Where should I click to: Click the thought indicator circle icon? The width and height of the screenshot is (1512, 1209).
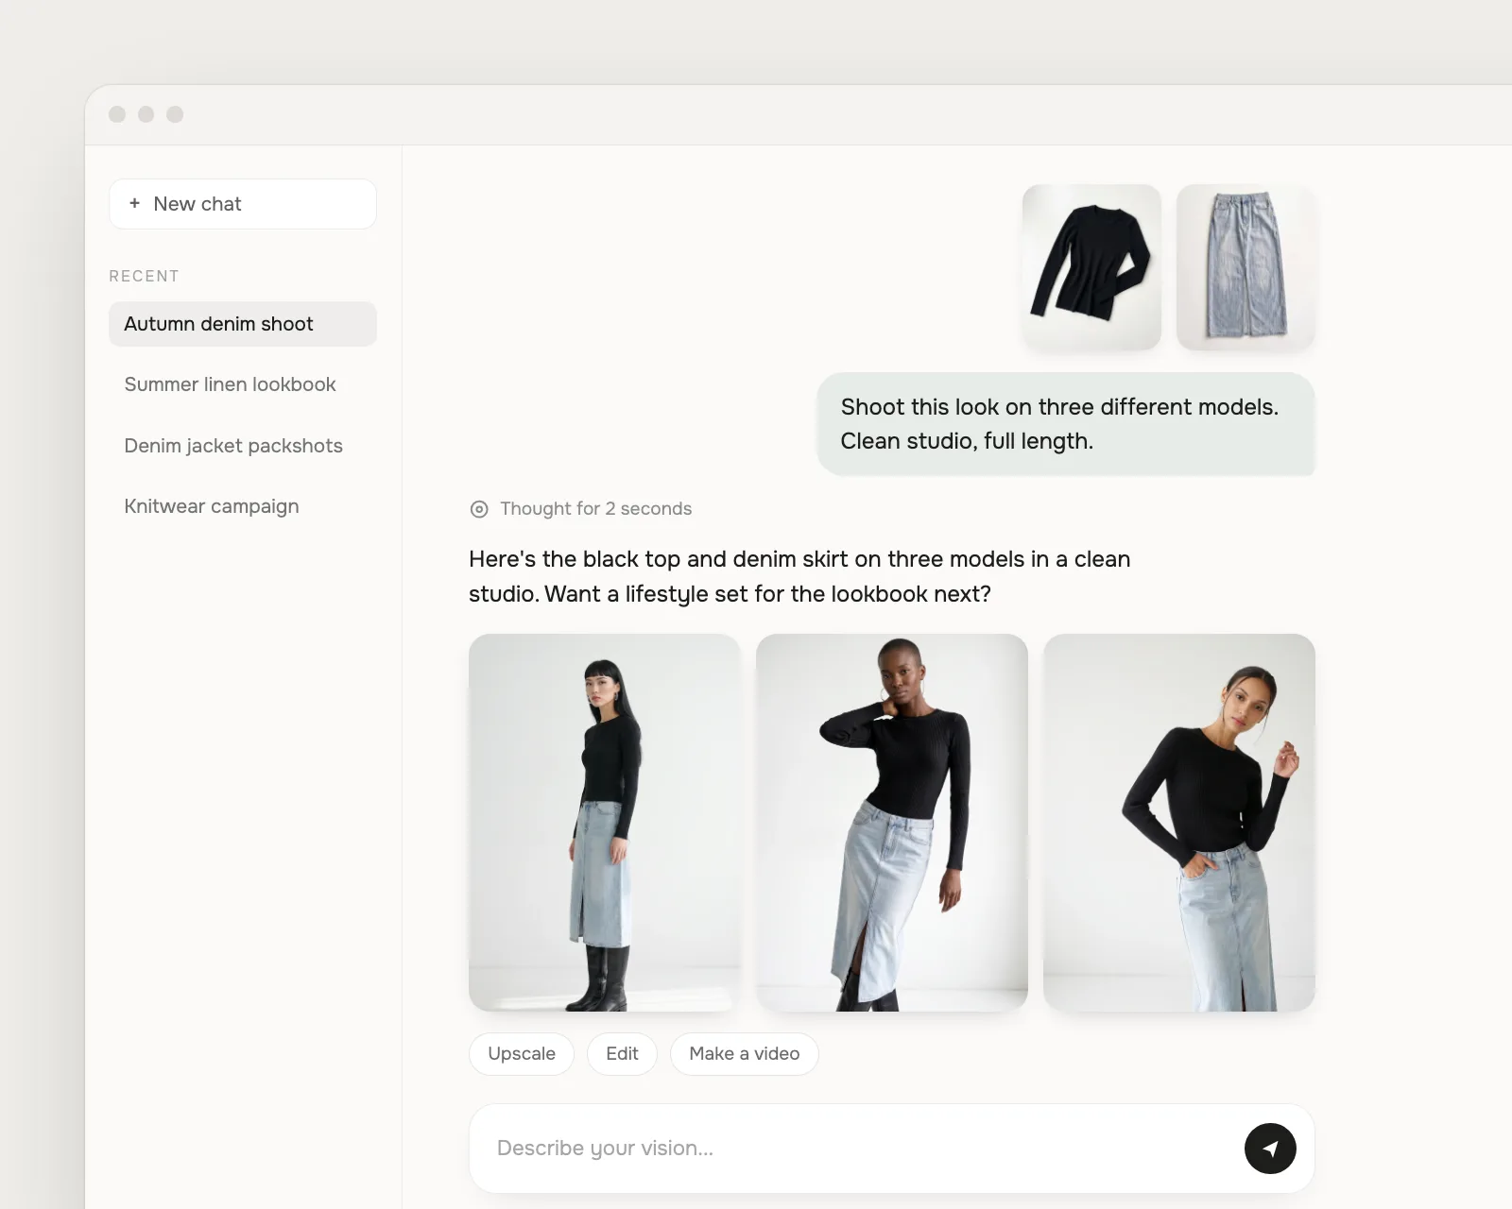tap(479, 509)
